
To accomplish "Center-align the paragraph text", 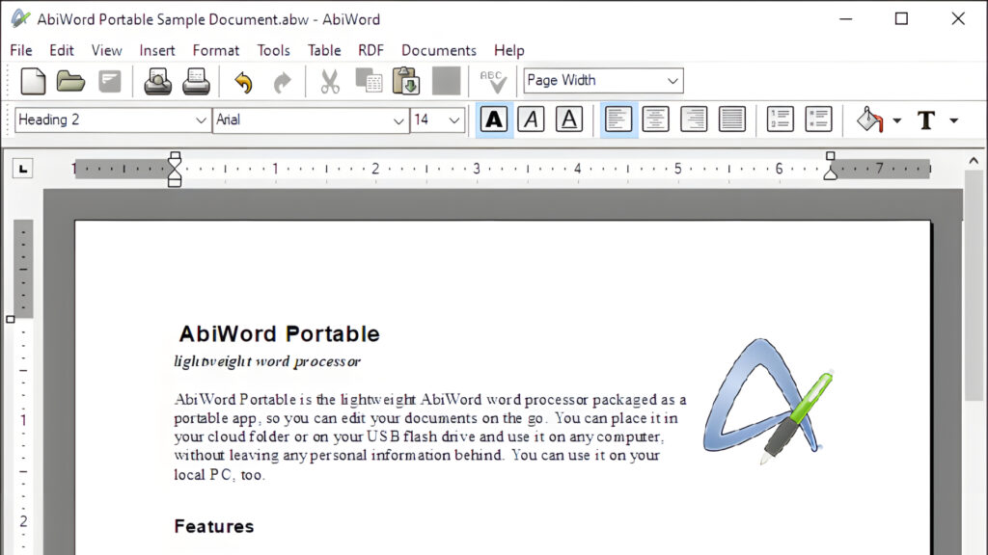I will pos(656,119).
